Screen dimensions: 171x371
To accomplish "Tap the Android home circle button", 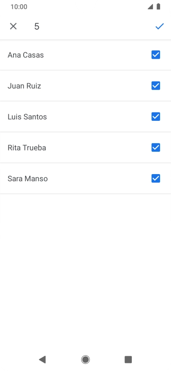I will point(85,360).
